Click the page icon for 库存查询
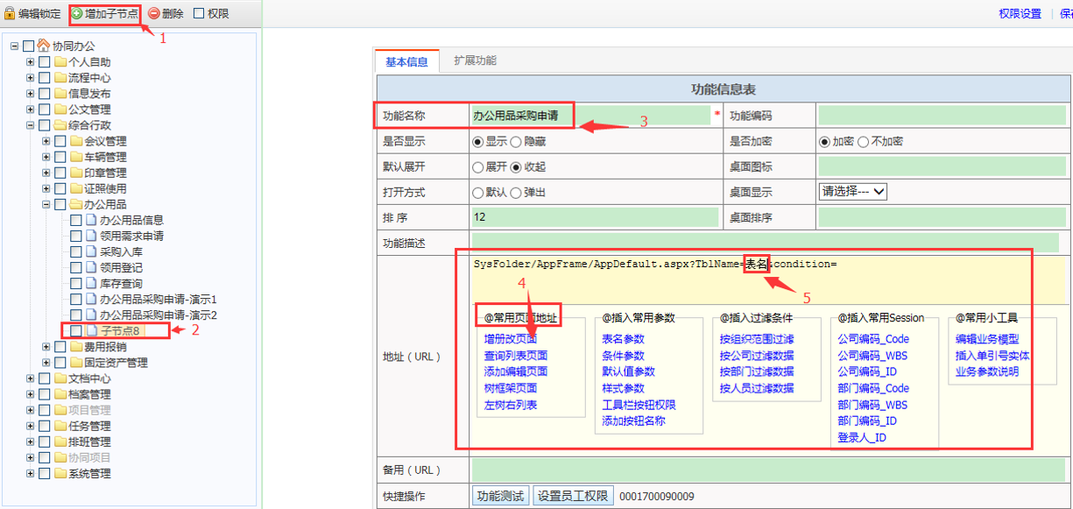1073x509 pixels. point(91,283)
